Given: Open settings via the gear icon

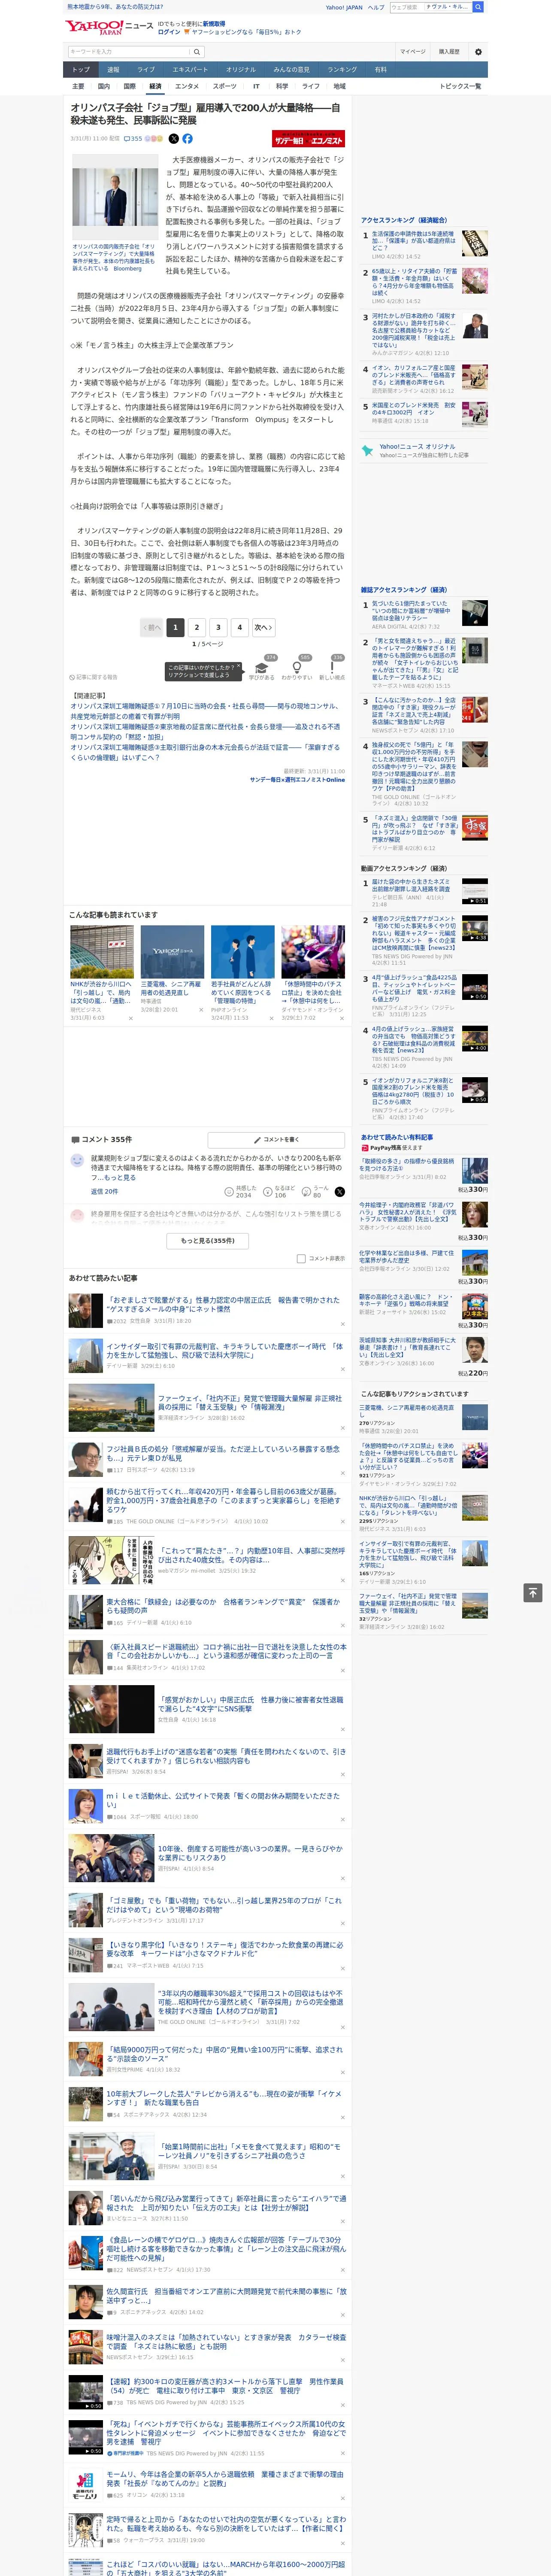Looking at the screenshot, I should point(478,52).
